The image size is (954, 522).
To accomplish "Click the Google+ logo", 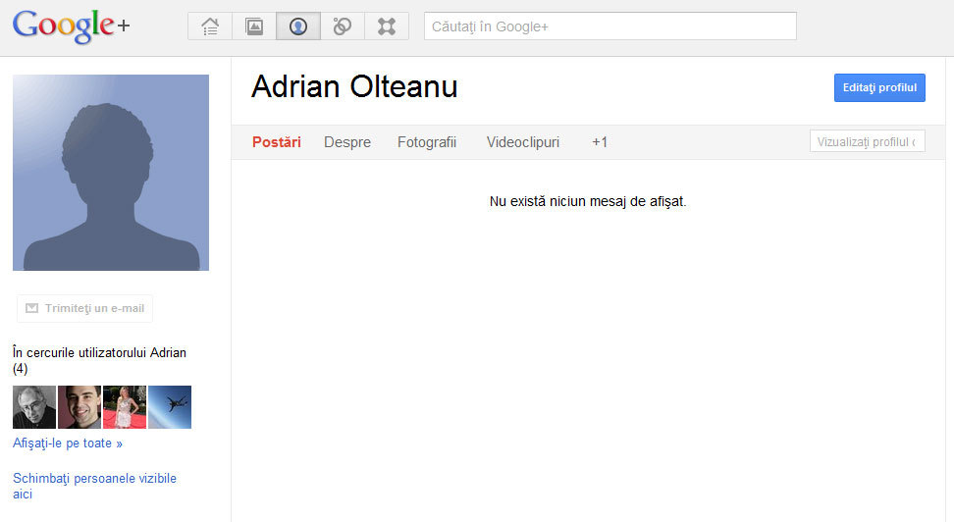I will [72, 26].
